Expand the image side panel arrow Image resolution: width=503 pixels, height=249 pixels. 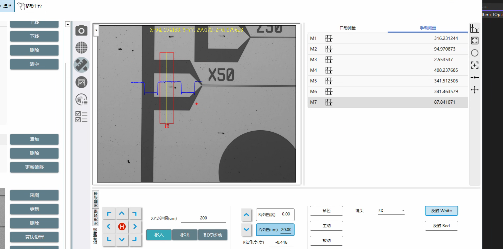pyautogui.click(x=96, y=30)
